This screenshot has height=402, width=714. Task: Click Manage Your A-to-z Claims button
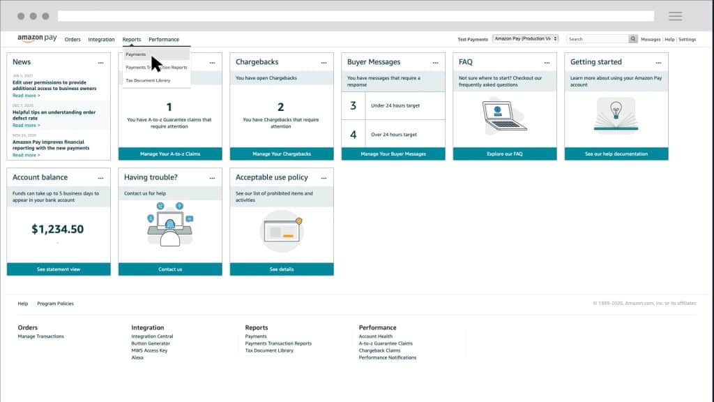click(x=170, y=154)
